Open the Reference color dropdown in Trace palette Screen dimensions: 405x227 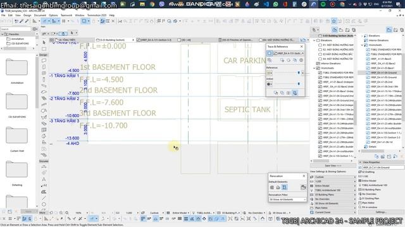pyautogui.click(x=270, y=73)
